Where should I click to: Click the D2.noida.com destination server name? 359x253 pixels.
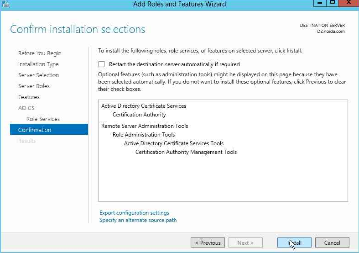331,32
